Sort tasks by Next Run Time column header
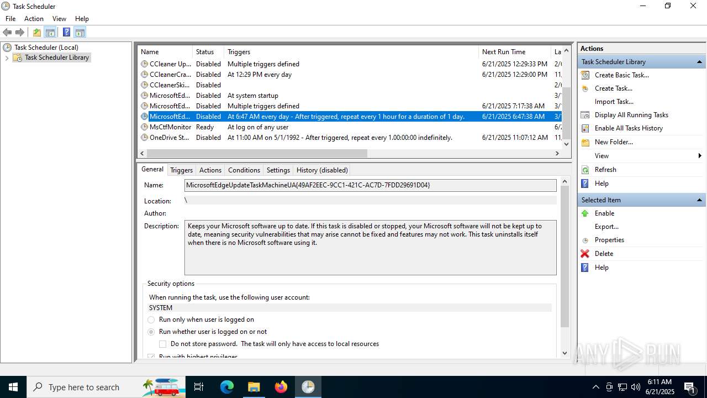Screen dimensions: 707x398 [x=515, y=52]
